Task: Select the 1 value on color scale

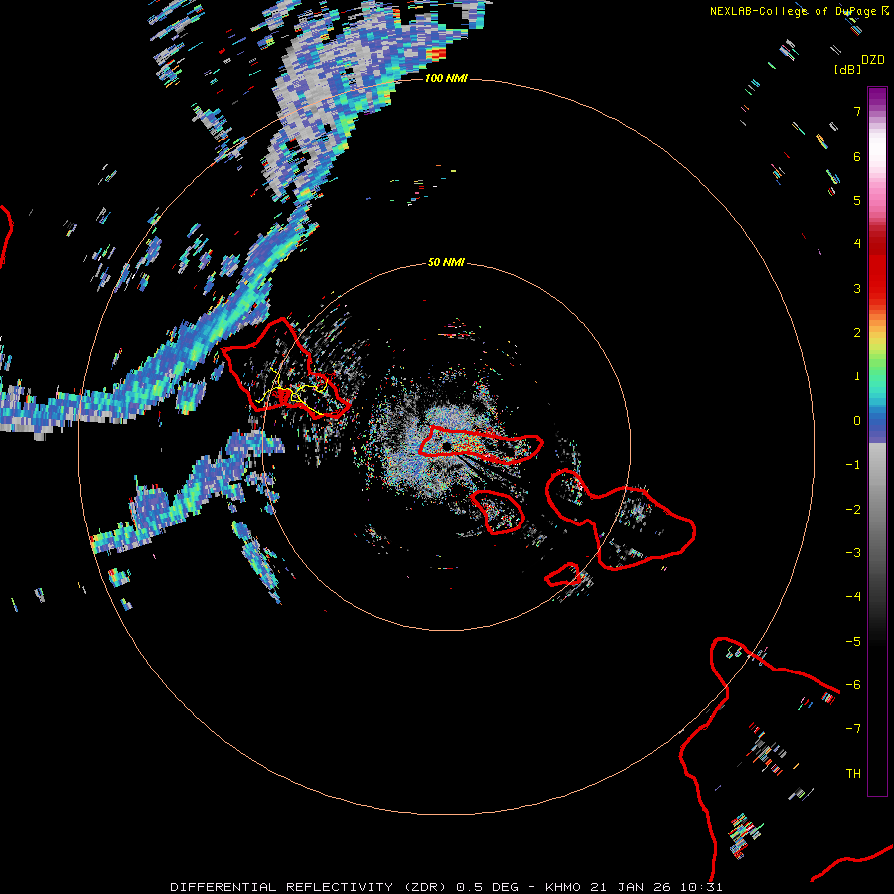Action: tap(857, 376)
